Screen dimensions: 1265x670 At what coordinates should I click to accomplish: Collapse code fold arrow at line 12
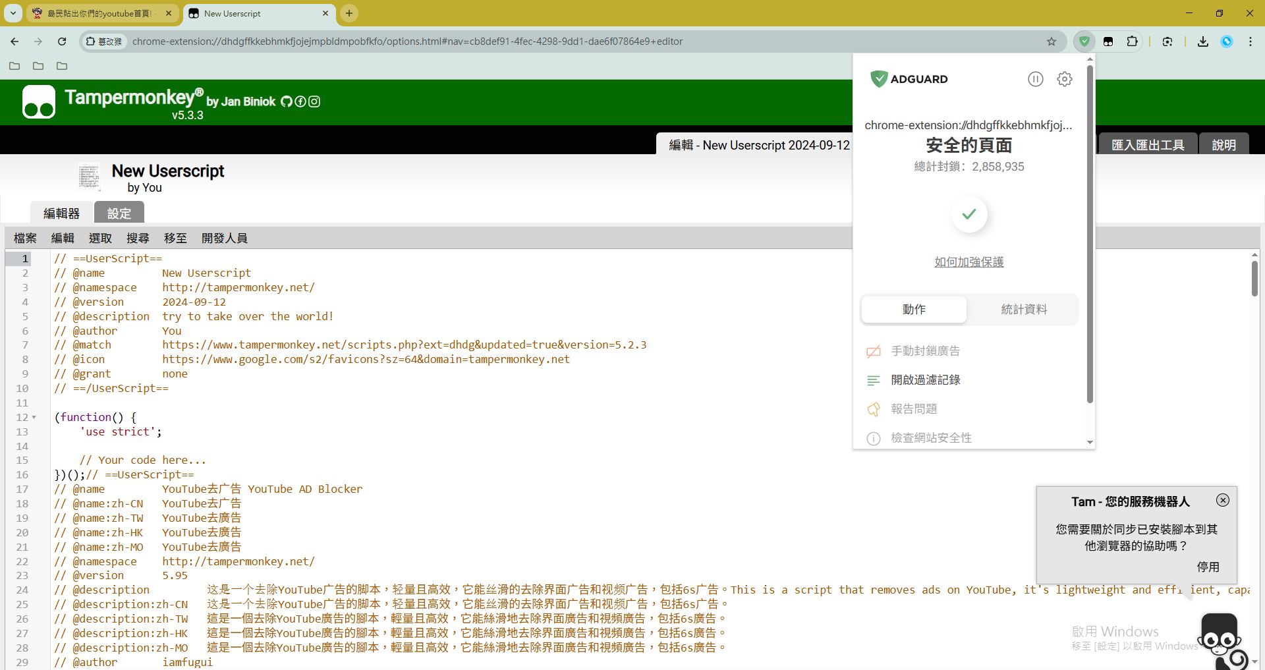tap(34, 418)
